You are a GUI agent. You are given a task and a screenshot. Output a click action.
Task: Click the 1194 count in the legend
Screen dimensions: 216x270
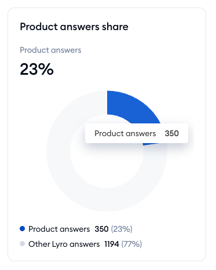pos(112,244)
